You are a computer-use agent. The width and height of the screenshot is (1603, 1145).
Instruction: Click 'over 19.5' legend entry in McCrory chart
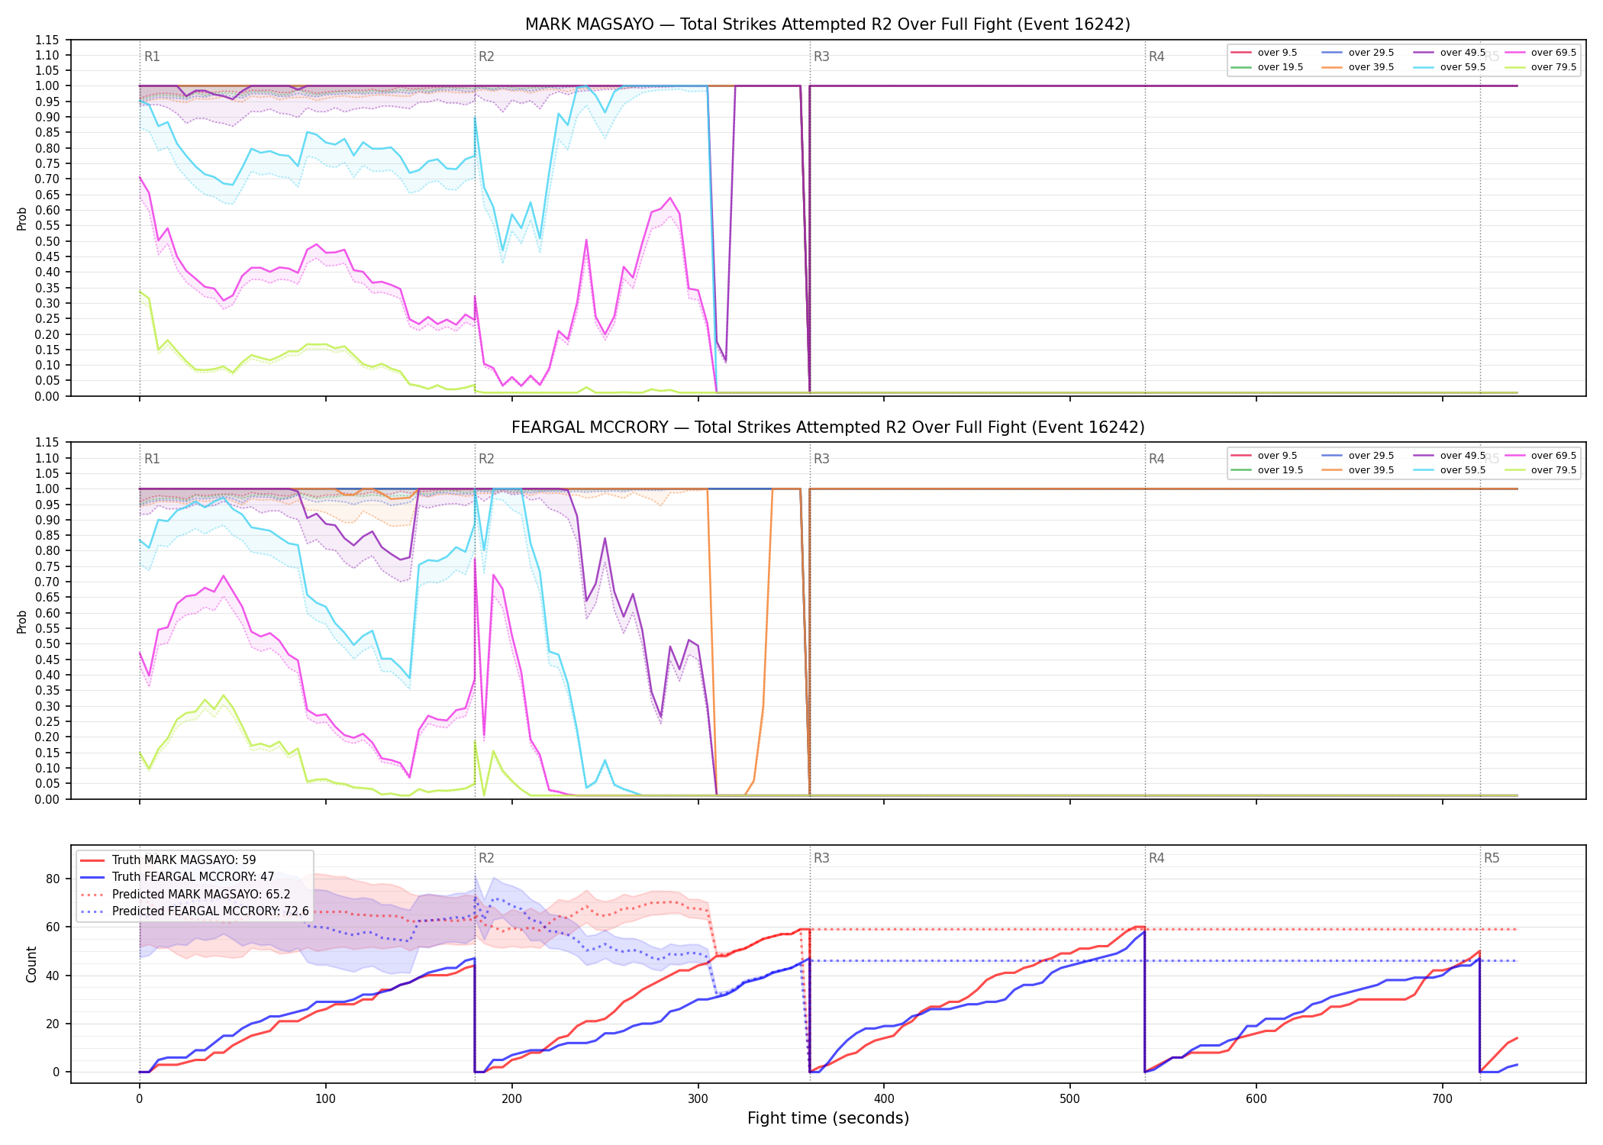[x=1266, y=470]
